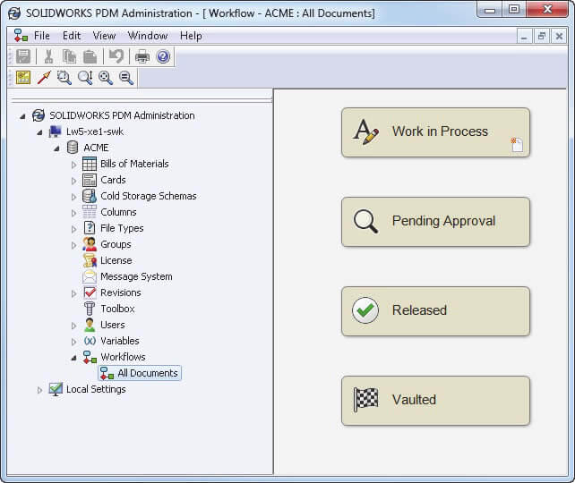
Task: Select the New State tool icon
Action: tap(23, 78)
